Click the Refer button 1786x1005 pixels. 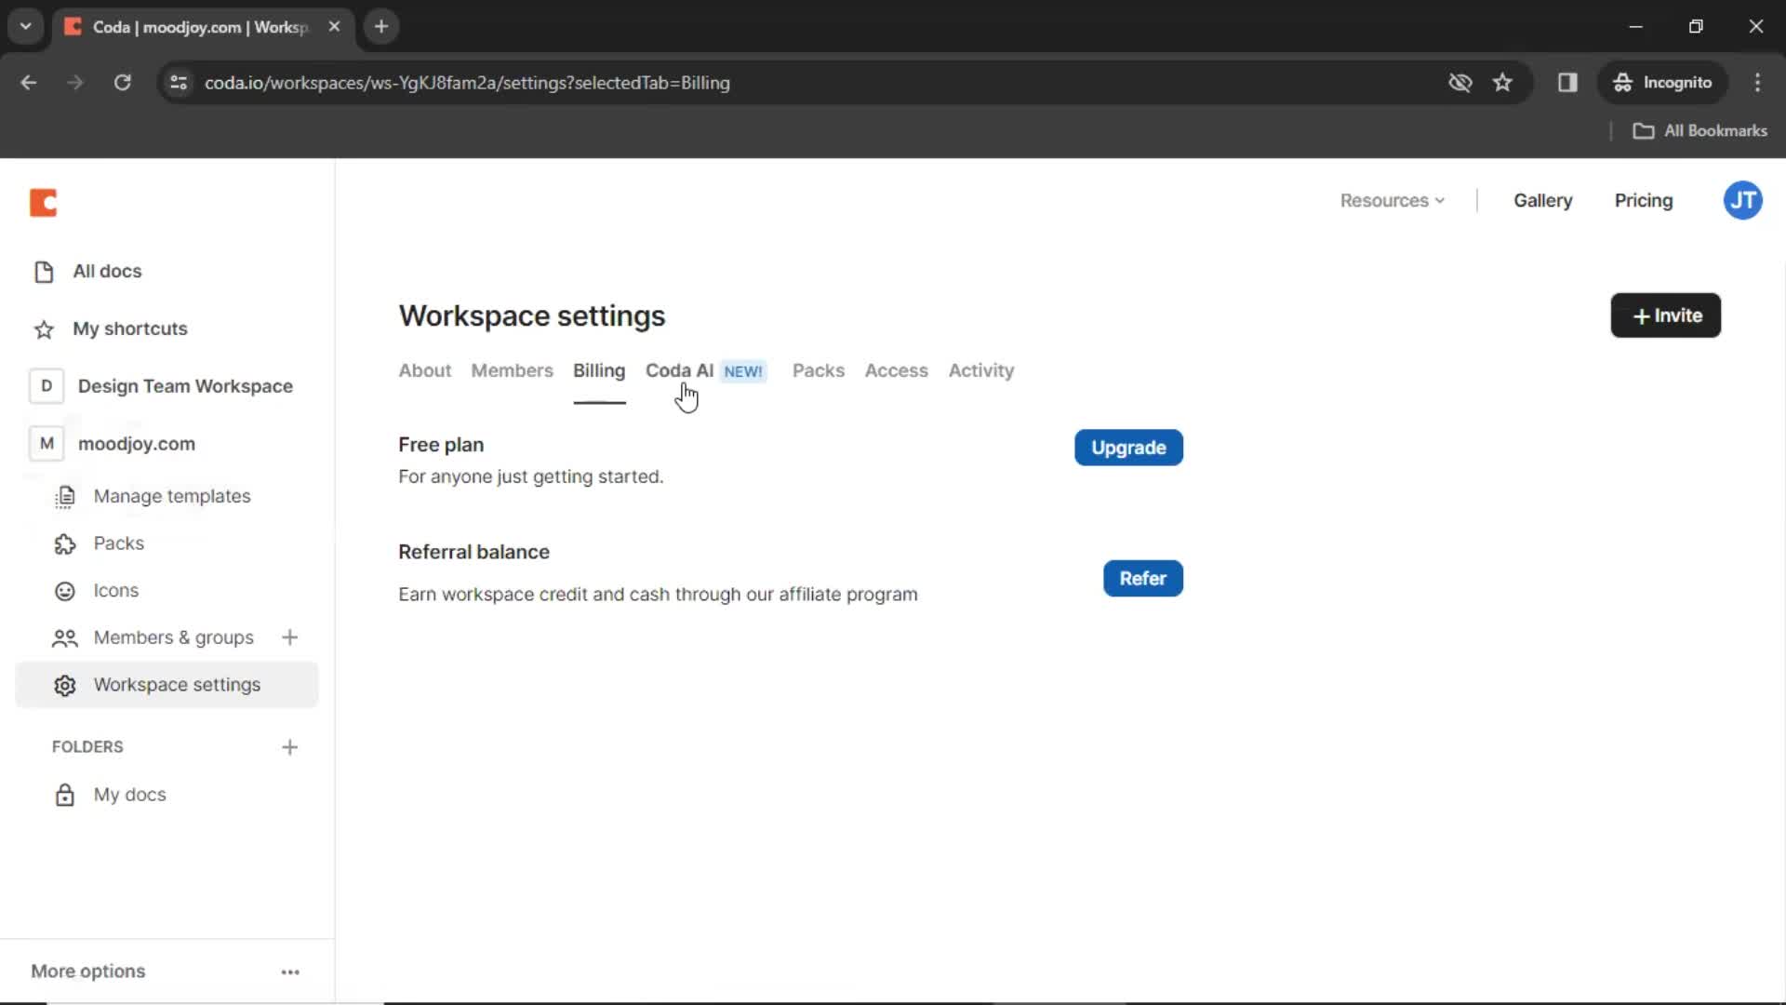tap(1142, 579)
